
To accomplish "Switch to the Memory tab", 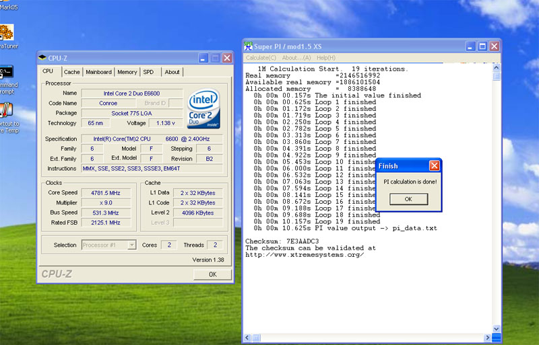I will (x=127, y=72).
